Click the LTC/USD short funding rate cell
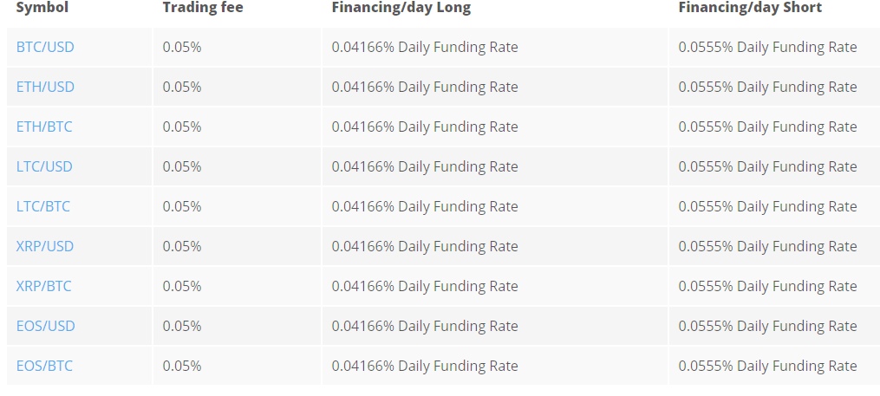Image resolution: width=880 pixels, height=396 pixels. (x=767, y=166)
